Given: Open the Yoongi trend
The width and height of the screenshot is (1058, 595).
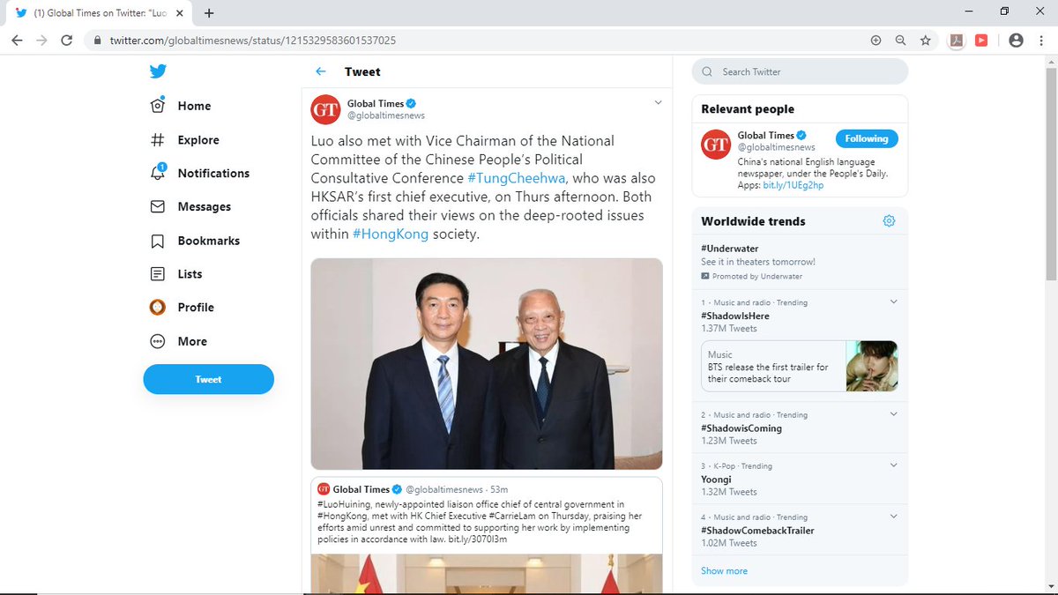Looking at the screenshot, I should pyautogui.click(x=718, y=480).
